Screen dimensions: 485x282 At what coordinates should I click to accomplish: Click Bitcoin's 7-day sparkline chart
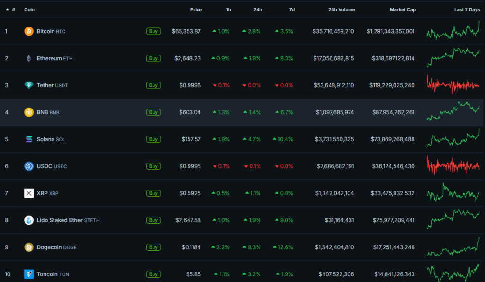(x=453, y=31)
